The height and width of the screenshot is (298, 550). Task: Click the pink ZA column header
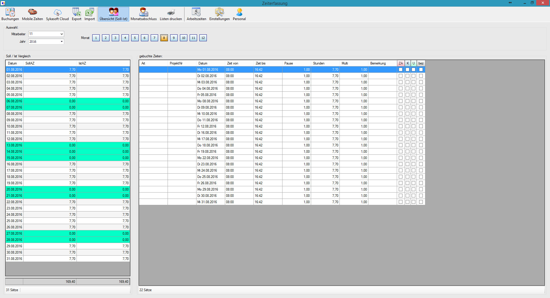pos(400,63)
